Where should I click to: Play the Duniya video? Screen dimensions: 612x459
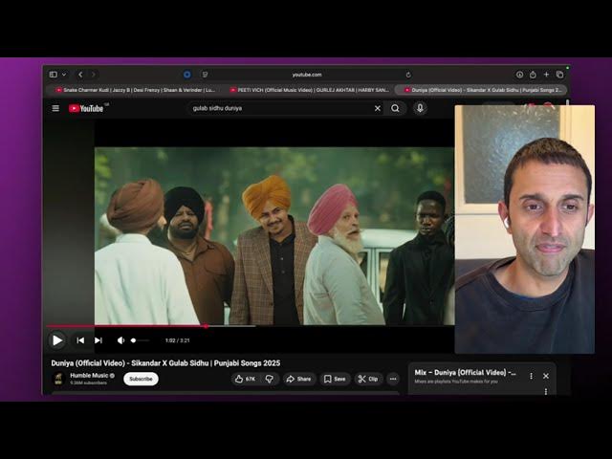tap(57, 340)
